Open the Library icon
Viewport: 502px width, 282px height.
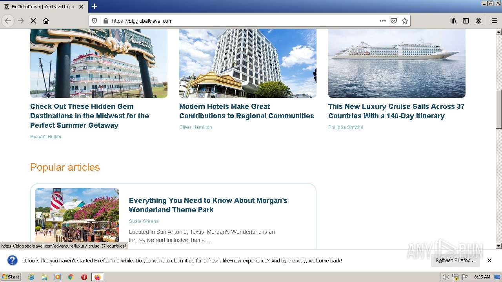point(453,21)
